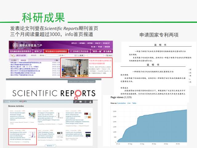Click the thumbnail of the Lutein article
Viewport: 197px width, 148px height.
[x=88, y=135]
